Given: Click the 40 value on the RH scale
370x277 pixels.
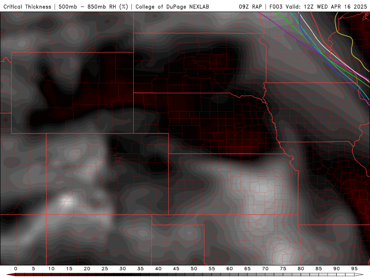Looking at the screenshot, I should [x=158, y=269].
